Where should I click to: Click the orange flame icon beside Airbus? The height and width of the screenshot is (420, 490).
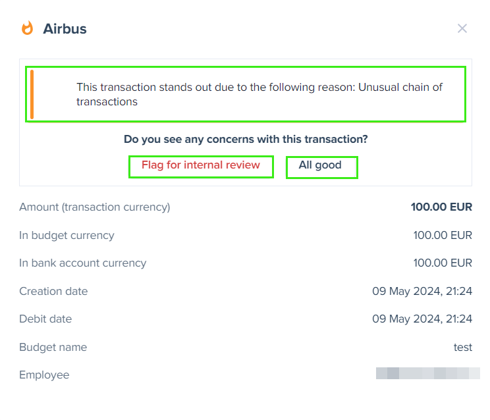coord(27,28)
